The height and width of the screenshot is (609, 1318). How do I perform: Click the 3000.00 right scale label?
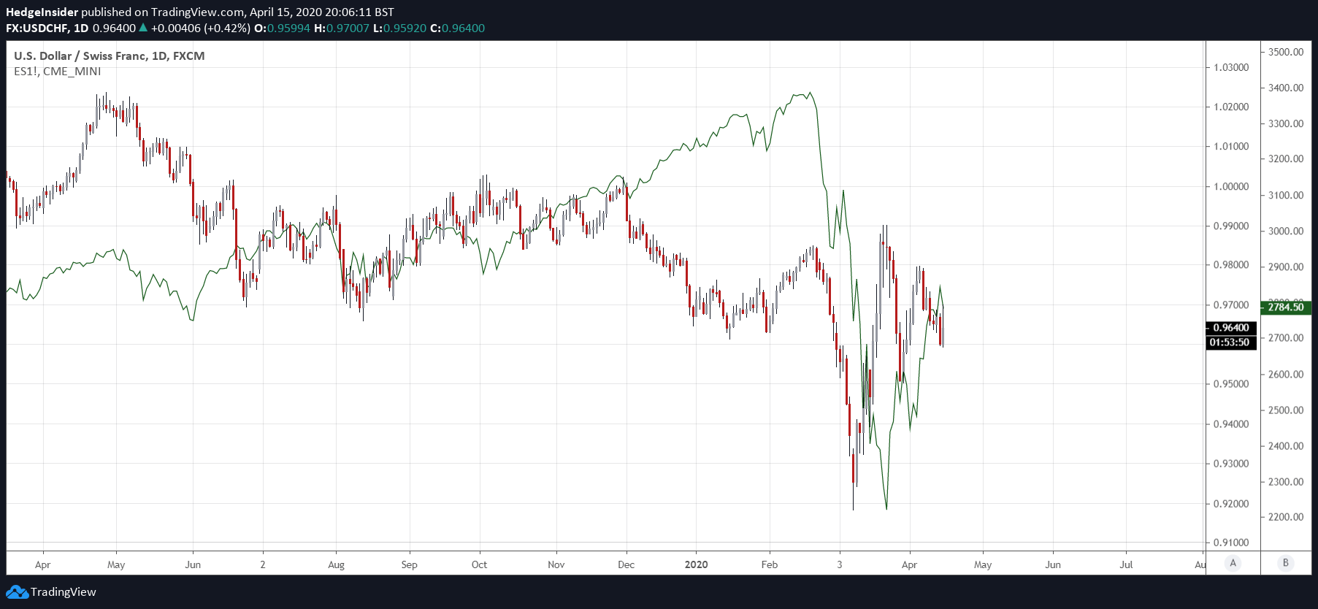tap(1286, 231)
